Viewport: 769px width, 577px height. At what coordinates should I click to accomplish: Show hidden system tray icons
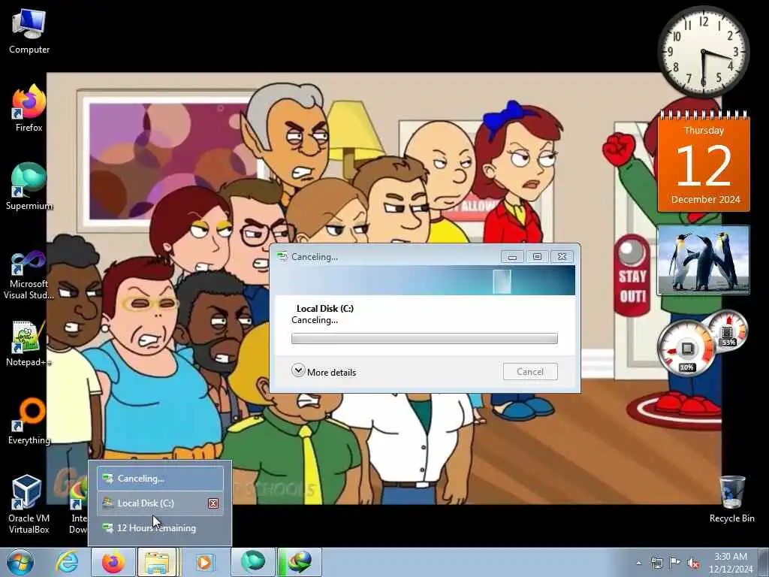point(638,563)
